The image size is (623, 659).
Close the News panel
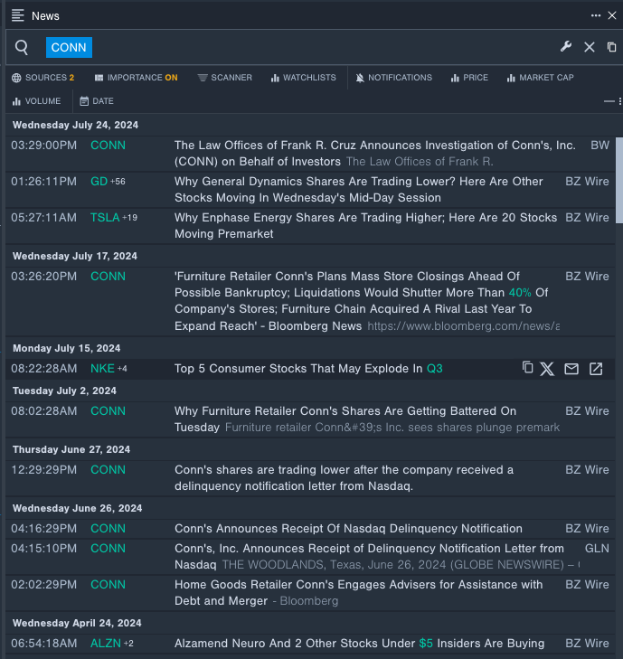point(612,15)
